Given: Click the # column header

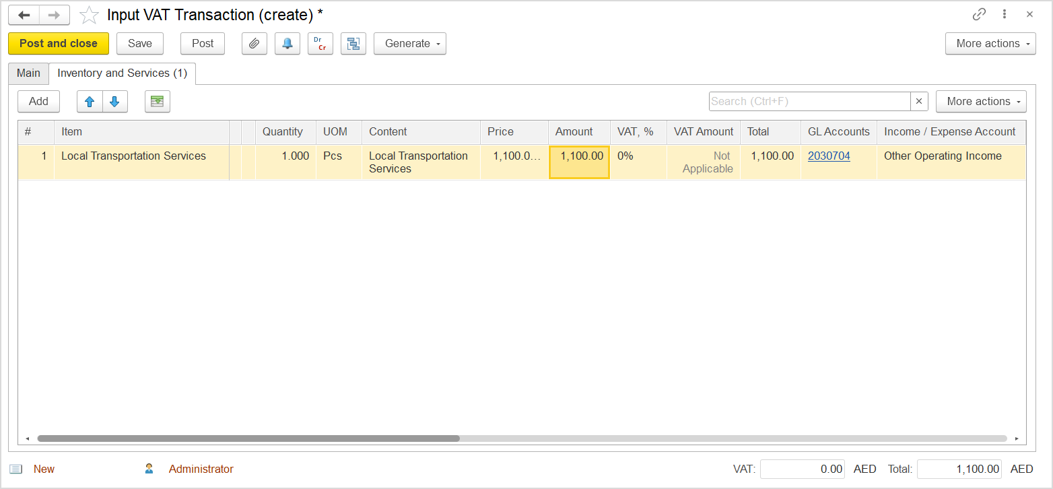Looking at the screenshot, I should [36, 132].
